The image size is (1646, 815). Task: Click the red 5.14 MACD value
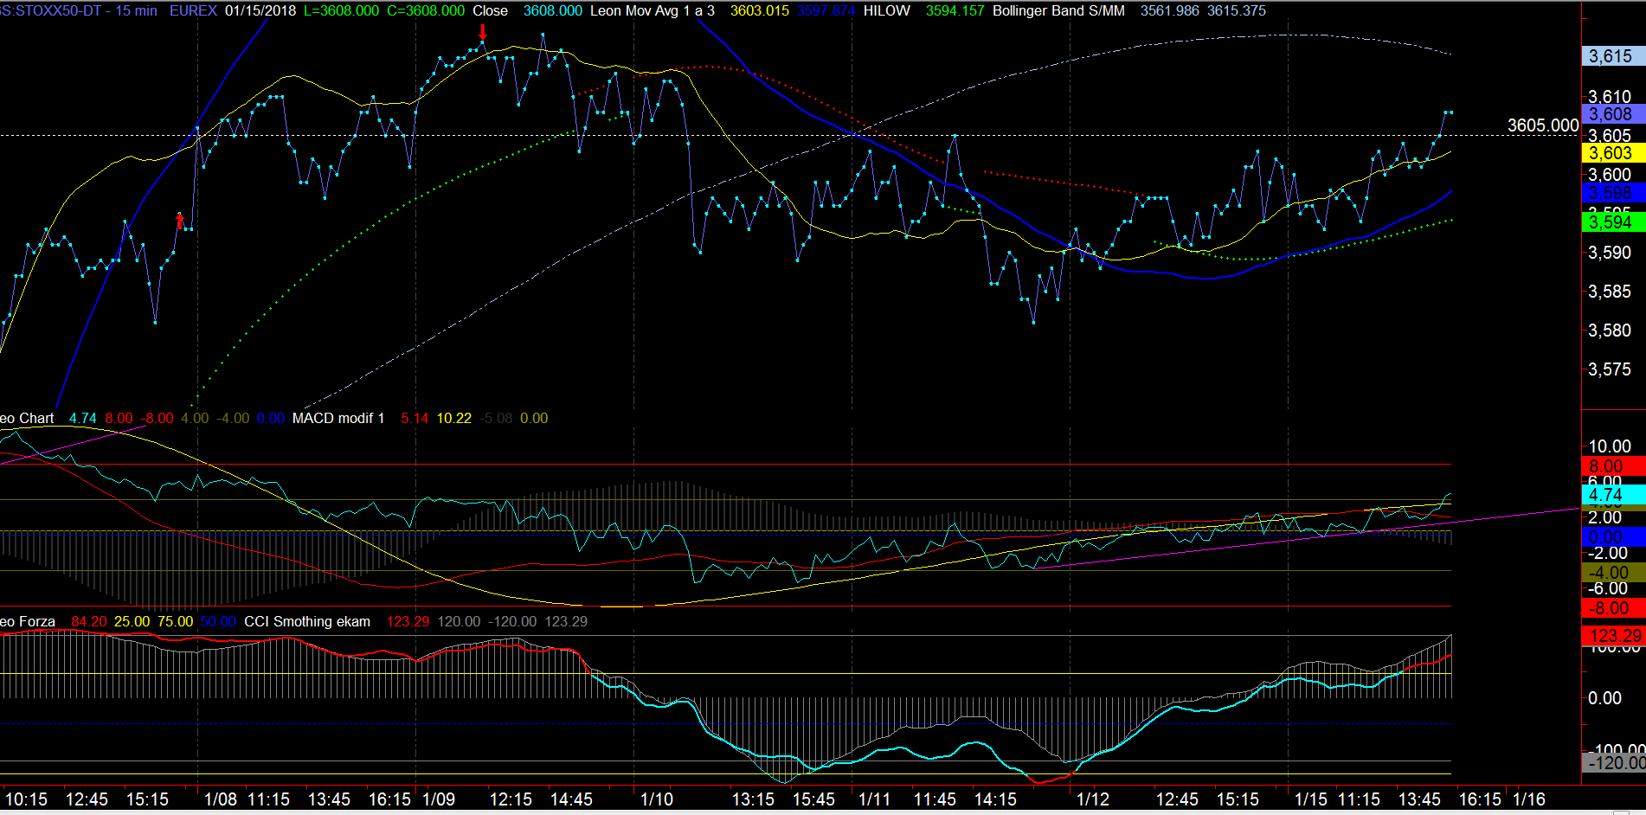415,418
